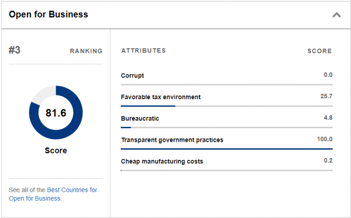Viewport: 351px width, 218px height.
Task: Click the #3 ranking number
Action: click(15, 51)
